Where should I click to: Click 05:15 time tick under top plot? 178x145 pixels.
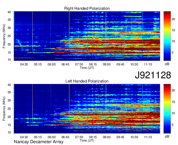(38, 64)
